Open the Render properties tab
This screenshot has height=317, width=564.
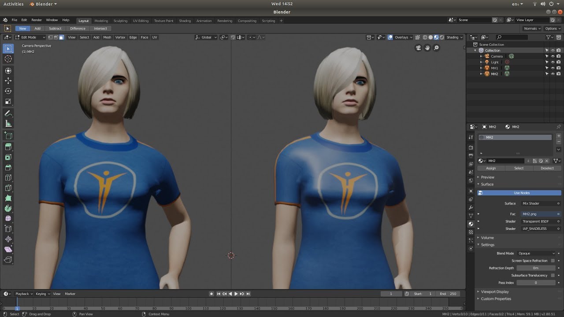(471, 147)
